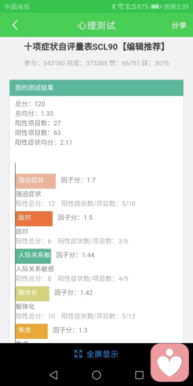Tap the WiFi status icon

(x=121, y=7)
